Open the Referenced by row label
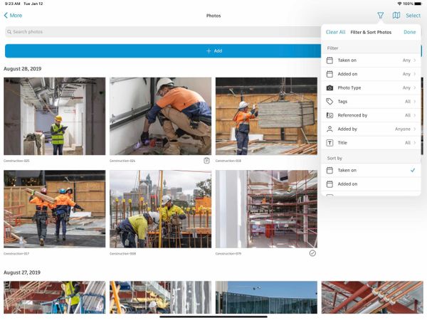427x320 pixels. click(x=352, y=115)
